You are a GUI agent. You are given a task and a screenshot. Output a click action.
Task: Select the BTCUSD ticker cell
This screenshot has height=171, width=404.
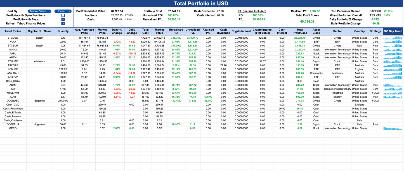coord(13,38)
